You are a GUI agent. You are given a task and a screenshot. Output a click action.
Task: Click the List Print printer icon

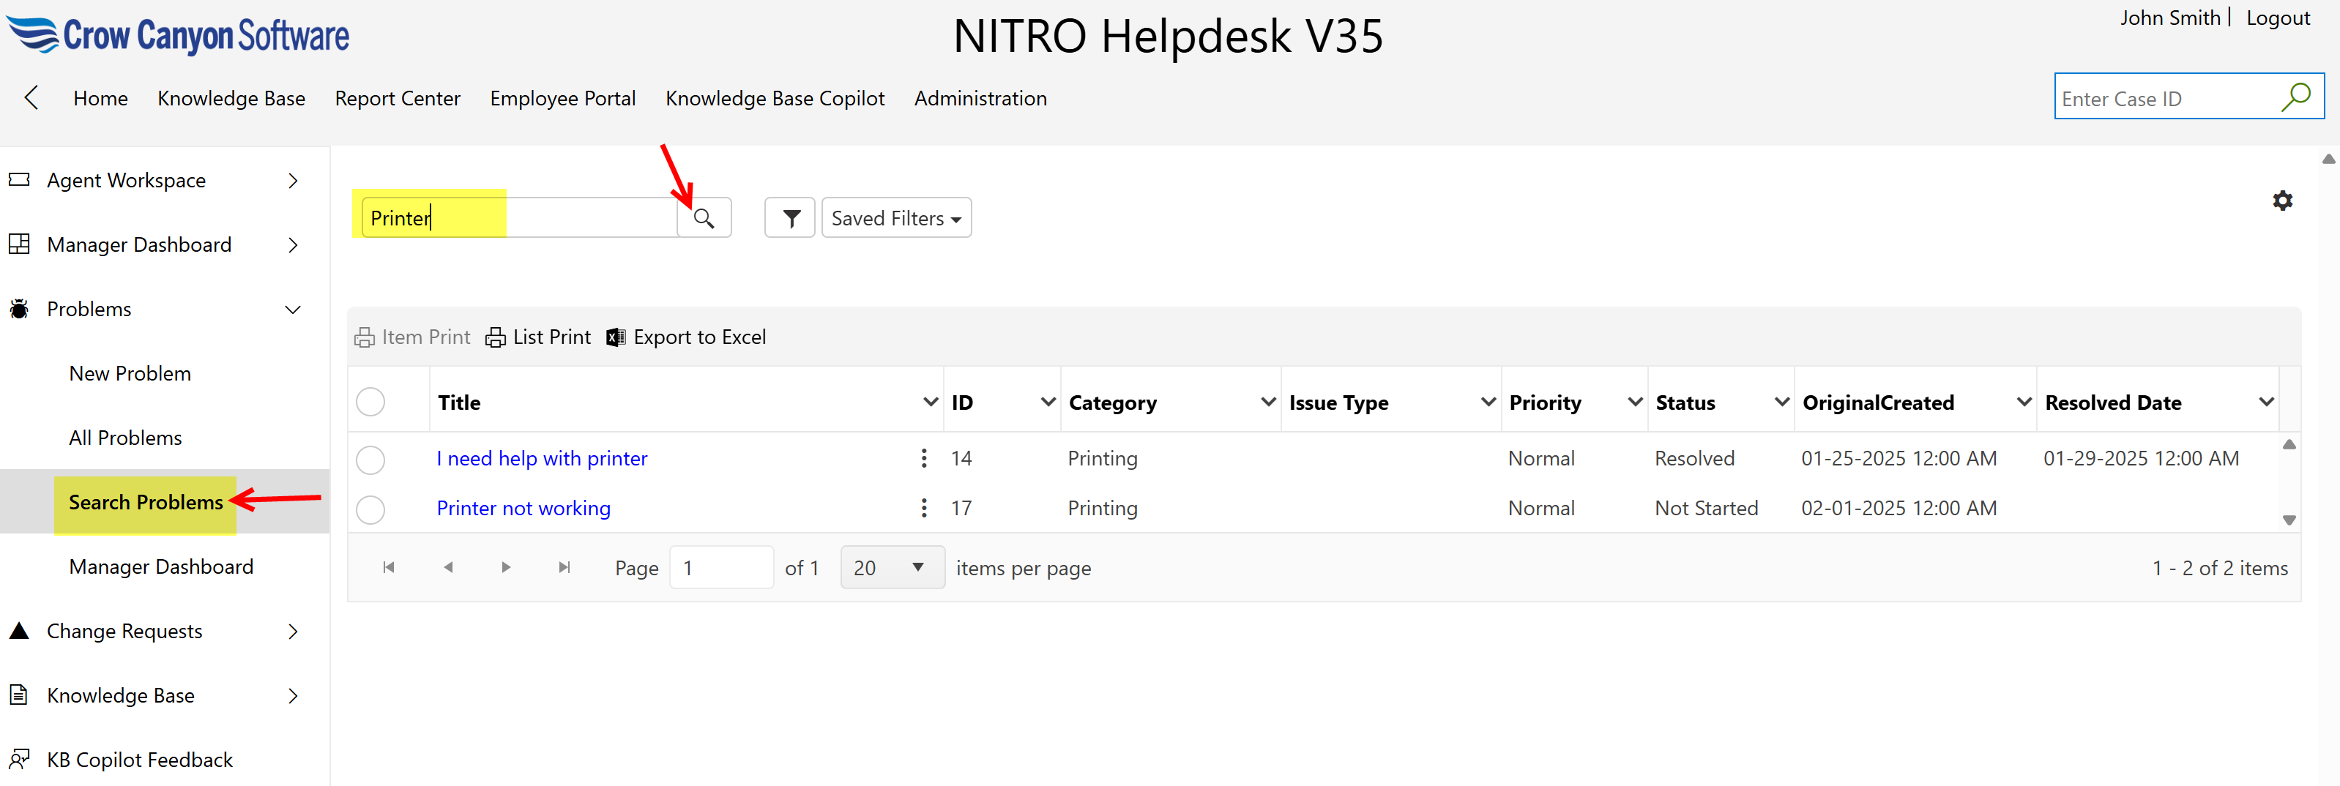pyautogui.click(x=495, y=337)
